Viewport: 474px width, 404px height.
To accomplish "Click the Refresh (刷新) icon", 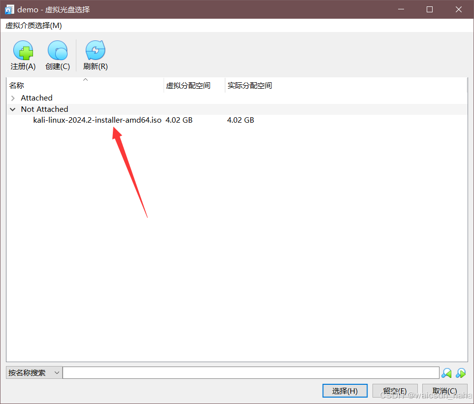I will click(95, 50).
